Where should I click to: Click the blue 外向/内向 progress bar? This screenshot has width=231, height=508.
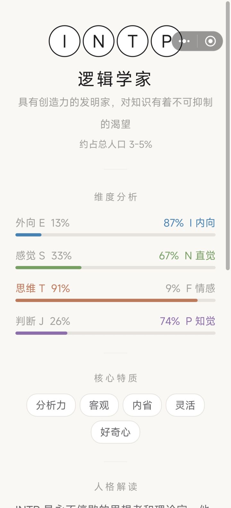pyautogui.click(x=116, y=235)
